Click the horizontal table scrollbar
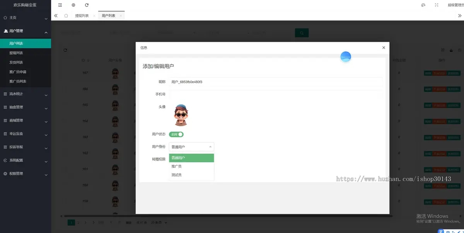The image size is (464, 233). click(228, 216)
